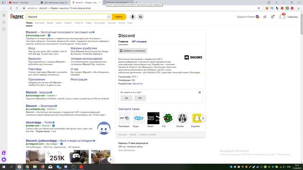Open Mumble icon in See also
303x170 pixels.
(x=182, y=118)
